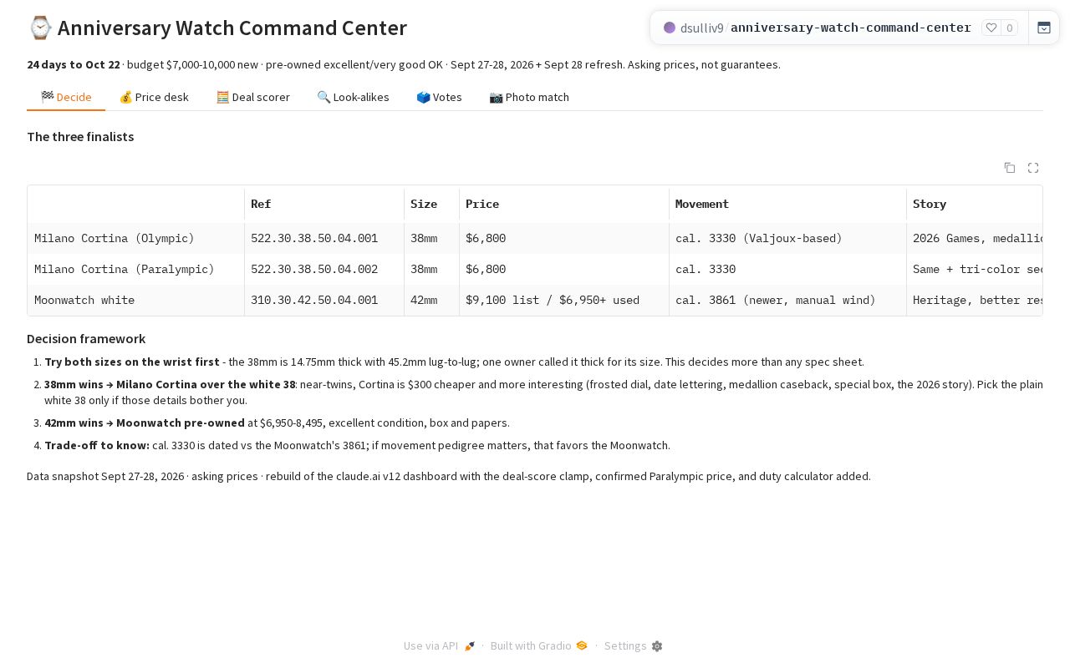Image resolution: width=1070 pixels, height=668 pixels.
Task: Click the dsulliv9 profile avatar
Action: pyautogui.click(x=670, y=28)
